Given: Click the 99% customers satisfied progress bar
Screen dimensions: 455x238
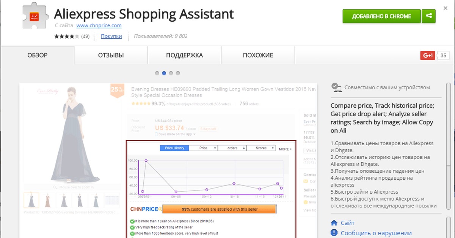Looking at the screenshot, I should [220, 209].
